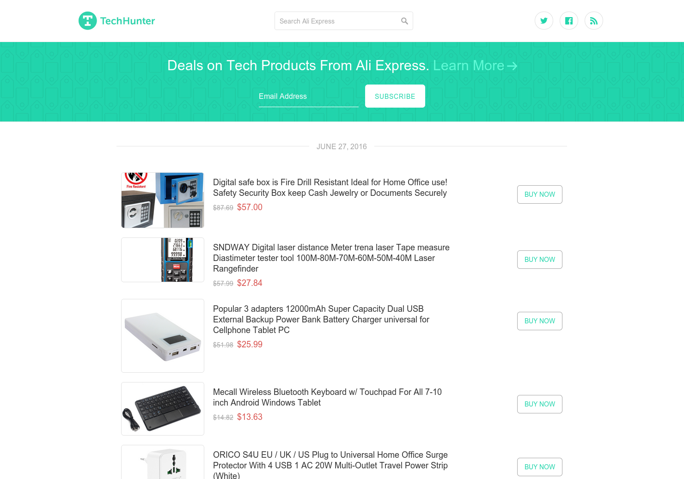This screenshot has width=684, height=479.
Task: Open the laser distance meter thumbnail
Action: (x=163, y=260)
